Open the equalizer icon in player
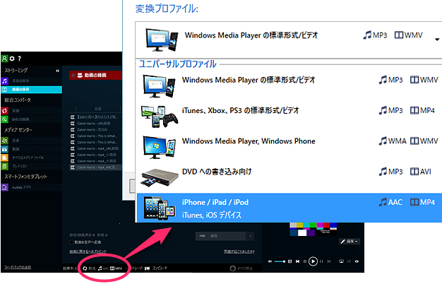 click(x=289, y=261)
